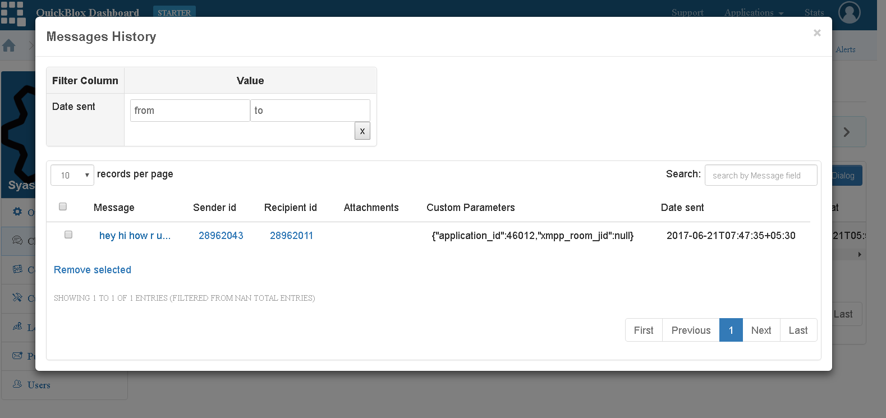Click the Remove selected link
This screenshot has height=418, width=886.
(x=93, y=270)
